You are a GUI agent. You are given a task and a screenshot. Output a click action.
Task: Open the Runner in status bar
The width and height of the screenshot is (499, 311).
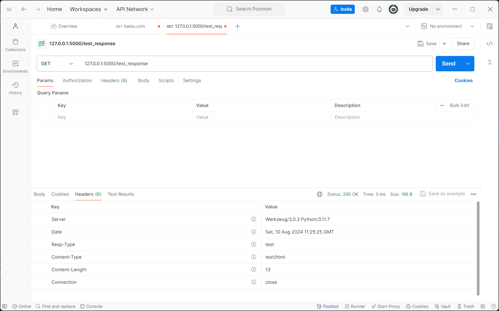click(355, 306)
